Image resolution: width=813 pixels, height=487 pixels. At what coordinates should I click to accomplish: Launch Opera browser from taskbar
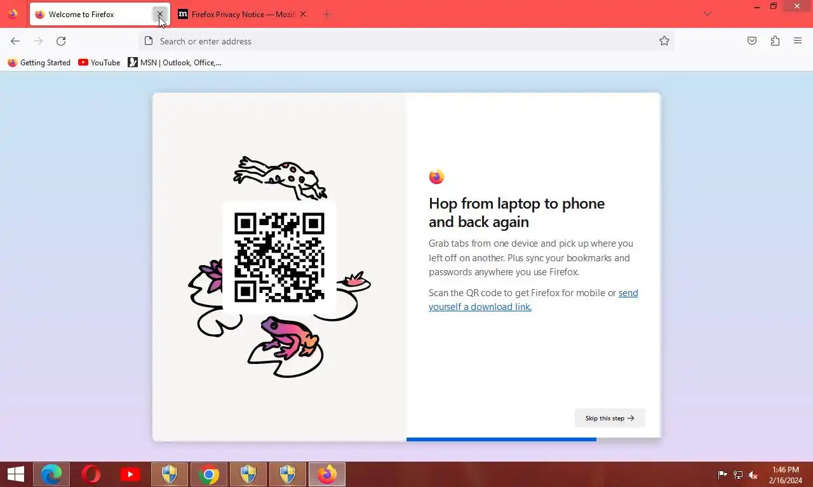click(91, 474)
